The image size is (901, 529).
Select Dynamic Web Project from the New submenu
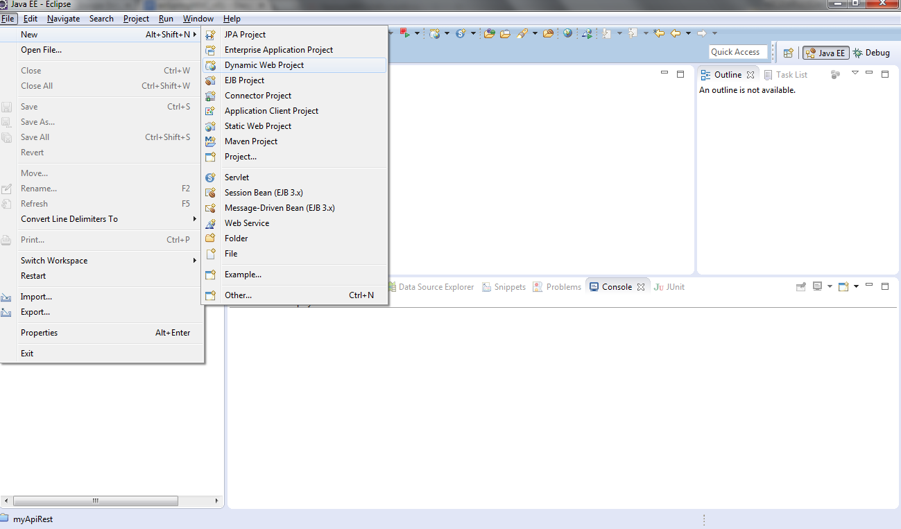coord(294,65)
